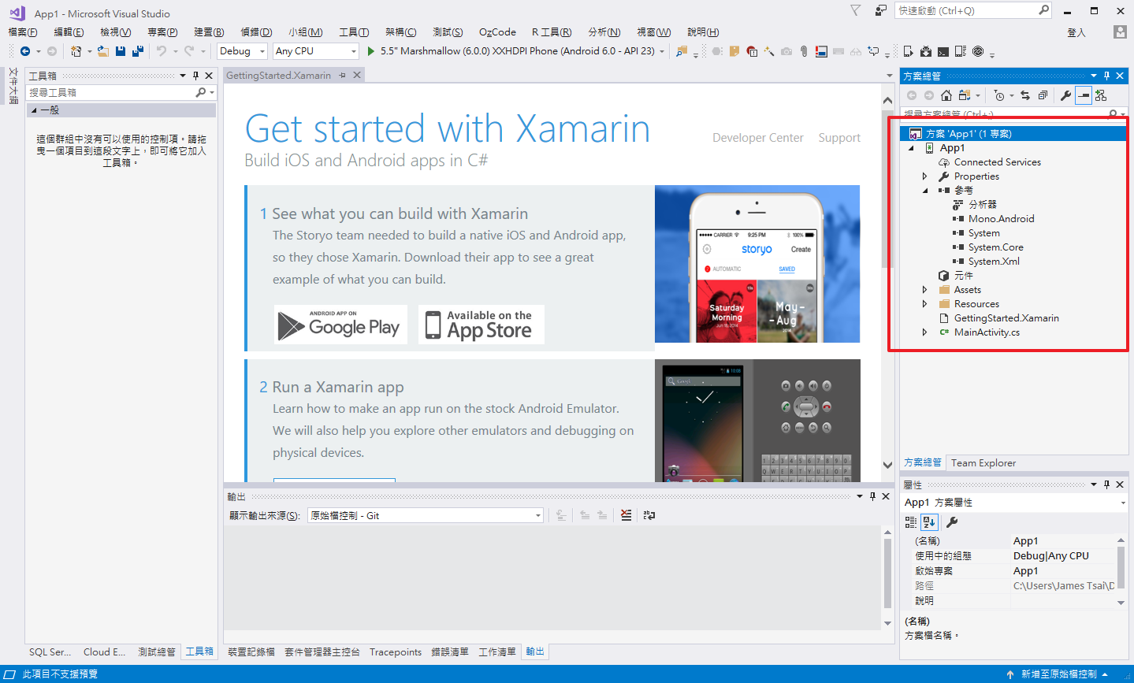Click the Find in Files toolbar icon
The image size is (1134, 683).
point(682,51)
